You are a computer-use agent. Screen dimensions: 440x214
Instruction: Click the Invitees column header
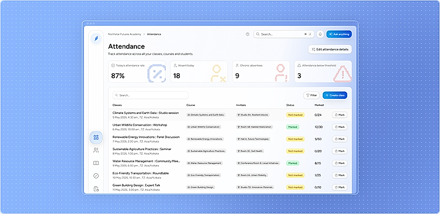pyautogui.click(x=241, y=105)
